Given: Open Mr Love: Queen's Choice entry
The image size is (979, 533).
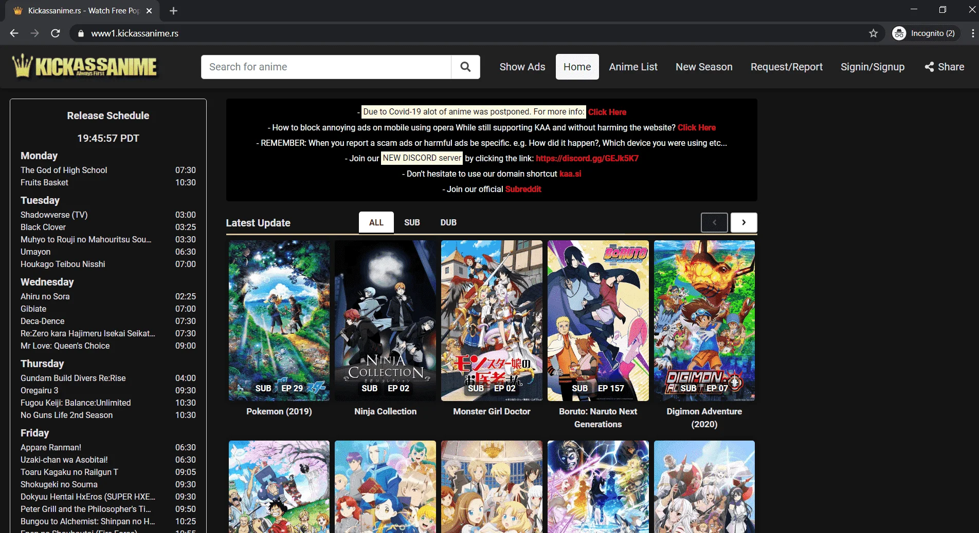Looking at the screenshot, I should [65, 346].
